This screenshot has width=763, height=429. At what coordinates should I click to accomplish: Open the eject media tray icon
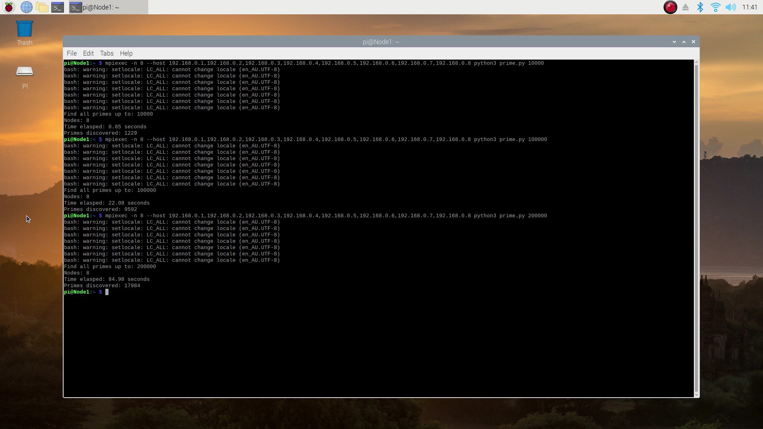686,7
